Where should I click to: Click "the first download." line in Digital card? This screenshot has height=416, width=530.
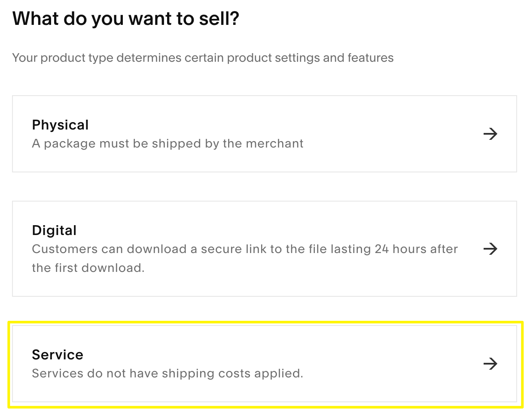tap(88, 268)
